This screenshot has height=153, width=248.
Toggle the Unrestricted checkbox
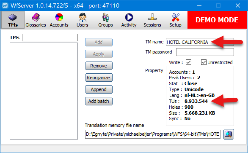coord(204,62)
